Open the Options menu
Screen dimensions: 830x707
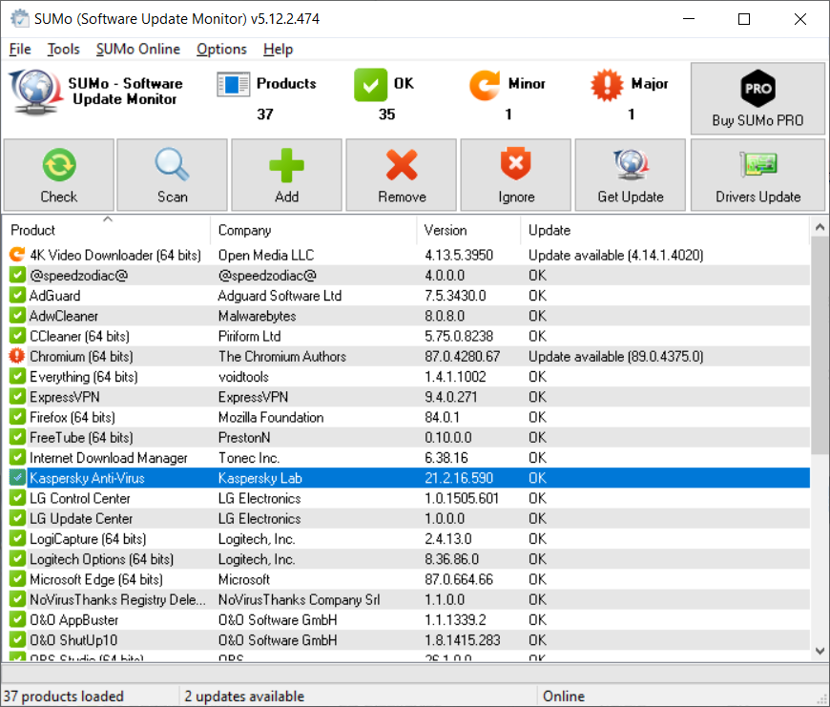pyautogui.click(x=221, y=50)
